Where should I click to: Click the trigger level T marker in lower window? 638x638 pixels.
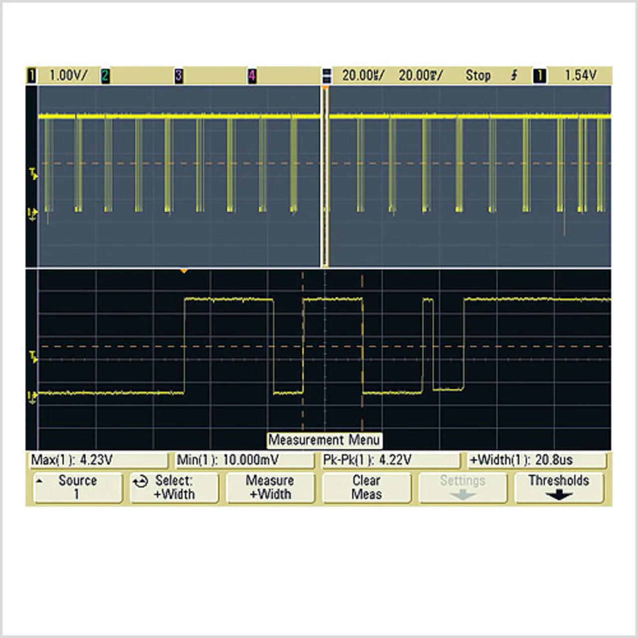(33, 356)
